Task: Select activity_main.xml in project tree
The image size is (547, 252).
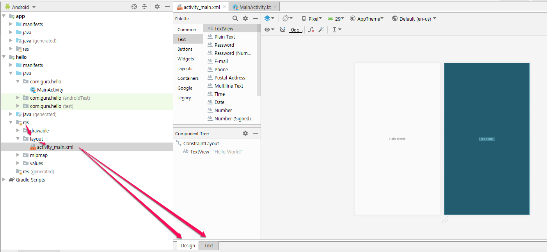Action: (x=52, y=147)
